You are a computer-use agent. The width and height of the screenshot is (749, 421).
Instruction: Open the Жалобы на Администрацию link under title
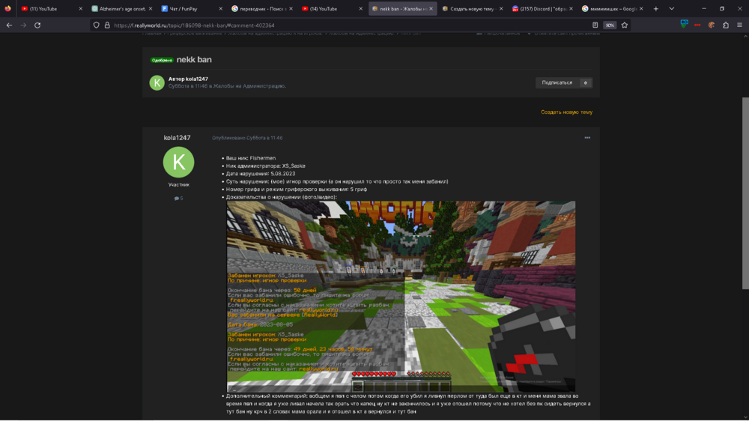click(x=249, y=86)
